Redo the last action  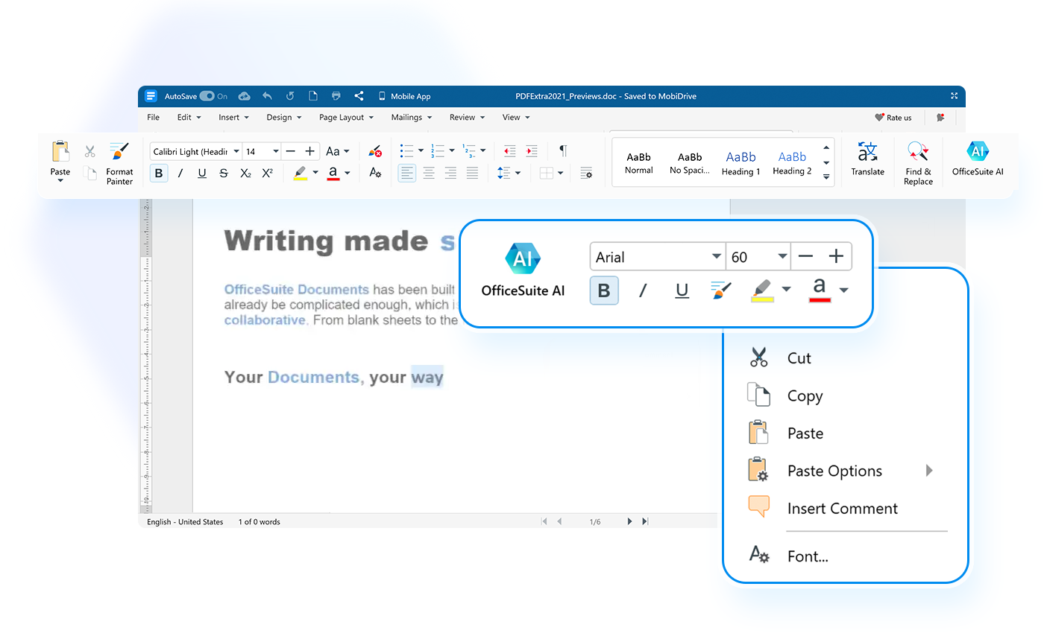[x=290, y=96]
